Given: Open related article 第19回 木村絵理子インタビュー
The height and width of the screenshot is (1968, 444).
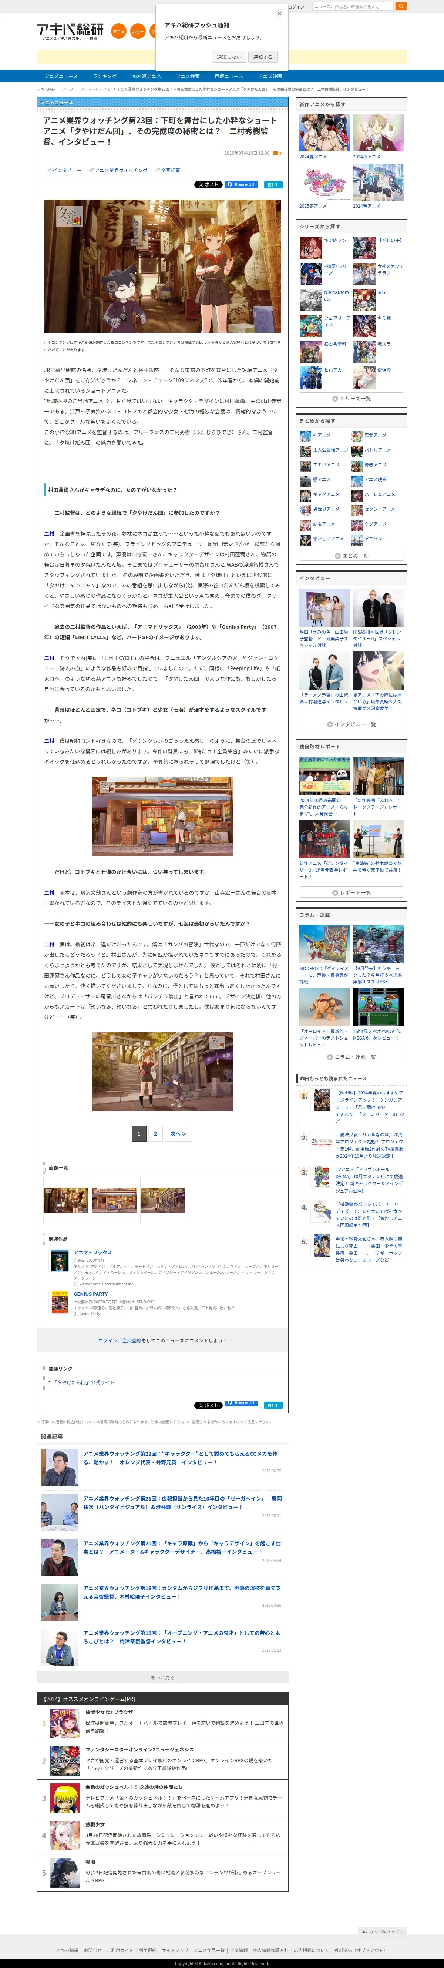Looking at the screenshot, I should [182, 1591].
